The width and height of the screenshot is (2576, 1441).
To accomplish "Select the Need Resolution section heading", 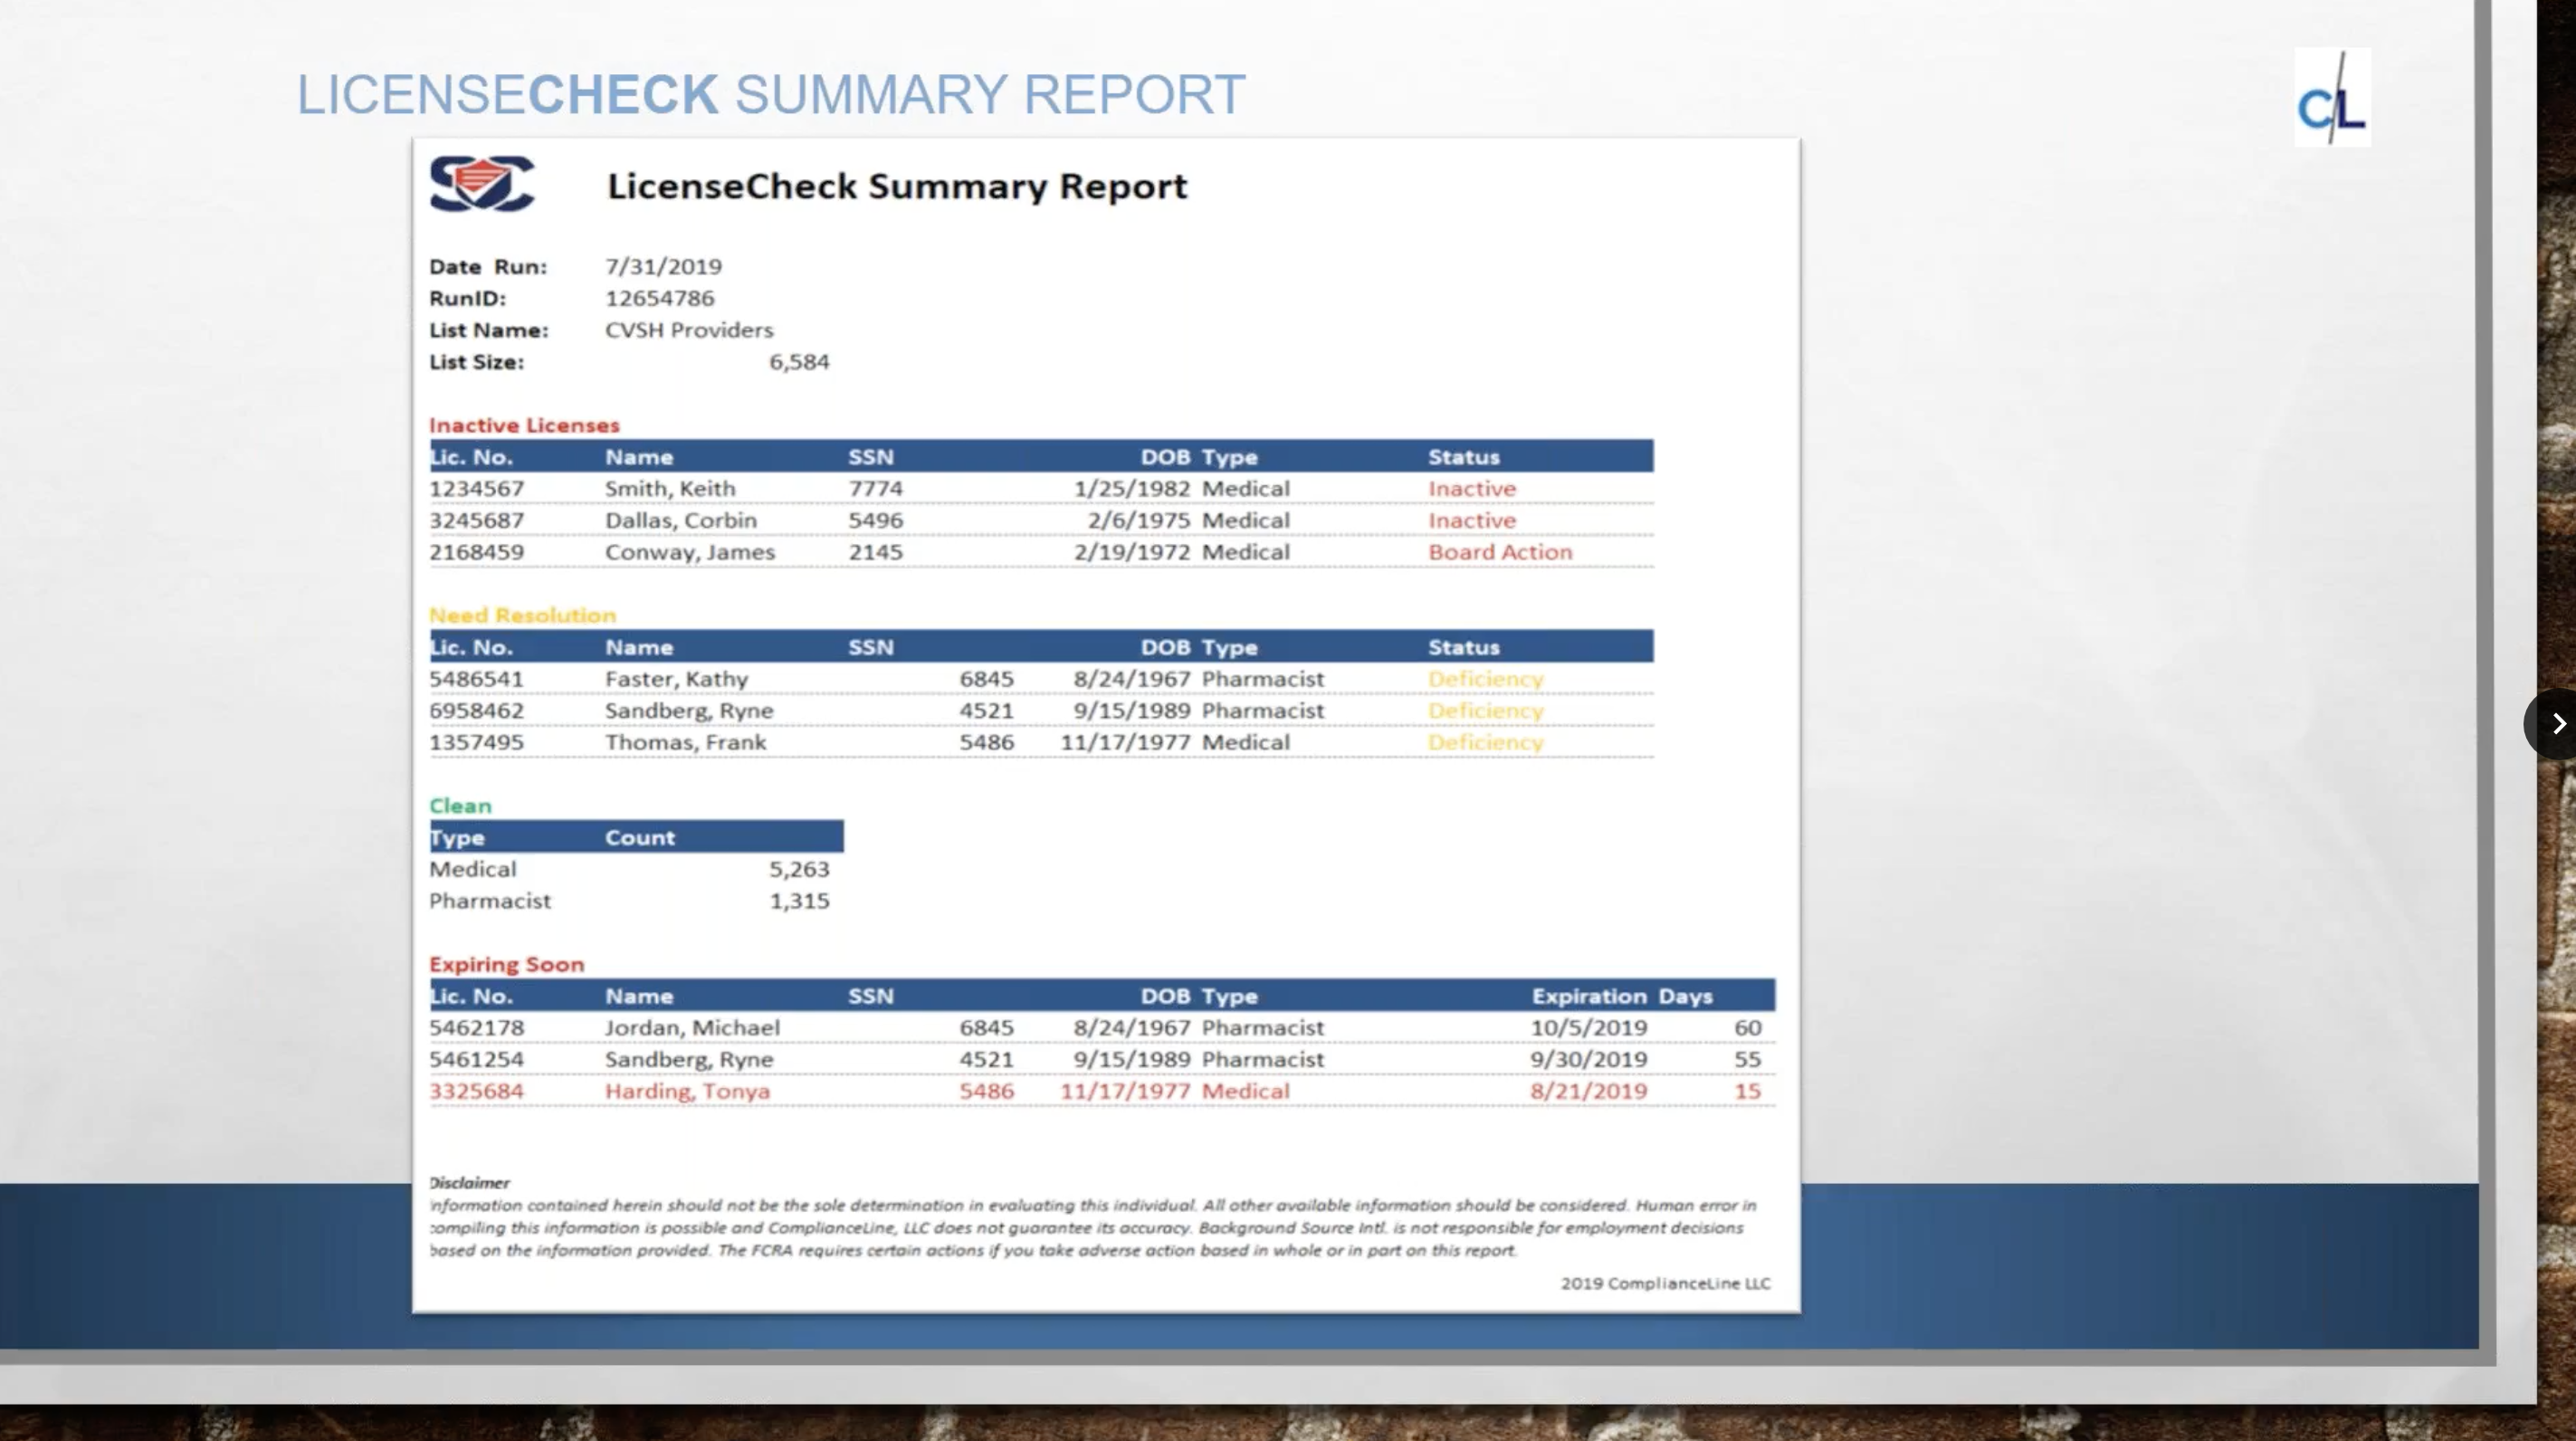I will [522, 615].
